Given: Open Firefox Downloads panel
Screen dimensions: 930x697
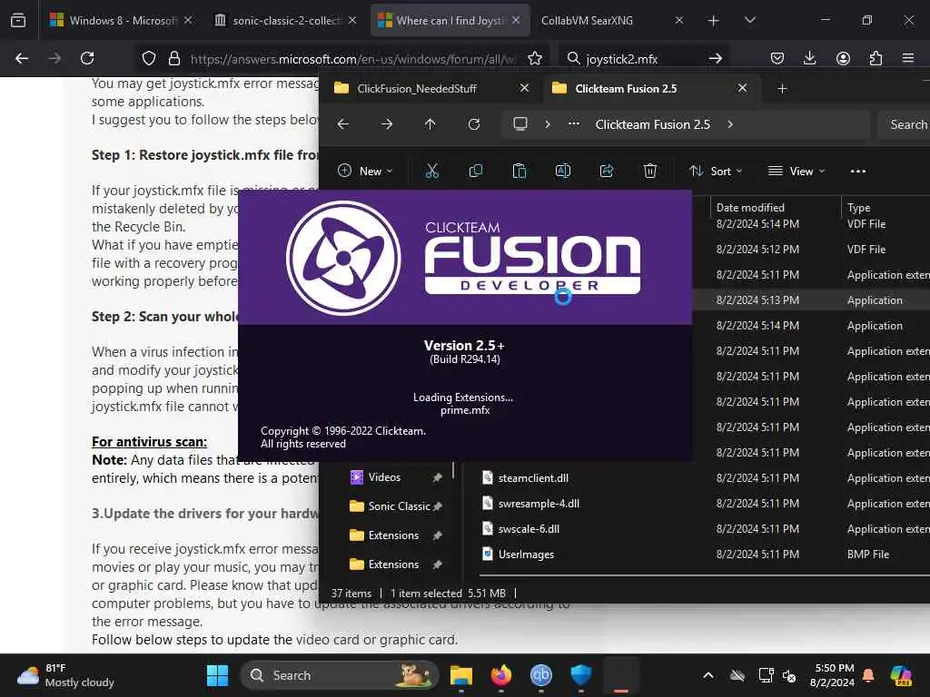Looking at the screenshot, I should 809,58.
